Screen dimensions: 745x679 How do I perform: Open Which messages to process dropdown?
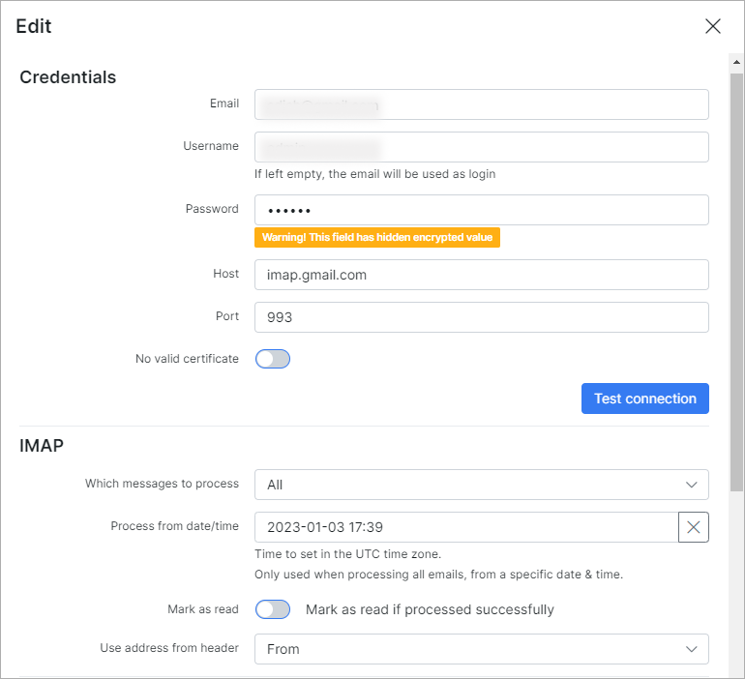[481, 485]
